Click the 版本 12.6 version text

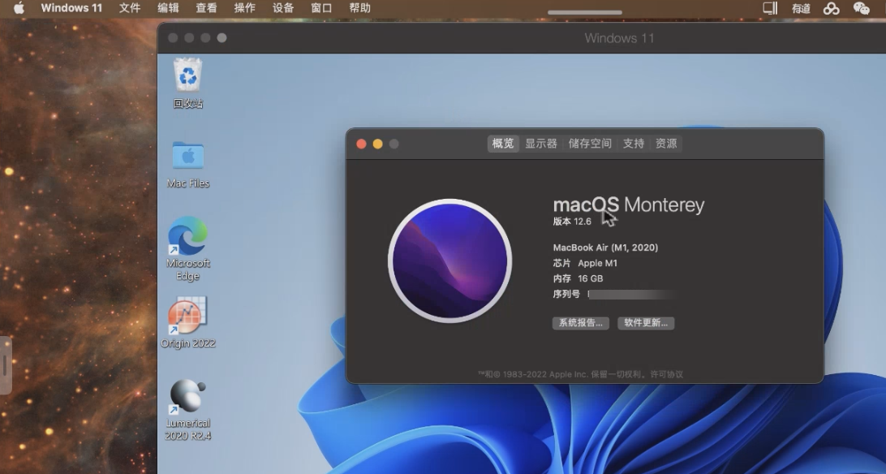pyautogui.click(x=572, y=222)
